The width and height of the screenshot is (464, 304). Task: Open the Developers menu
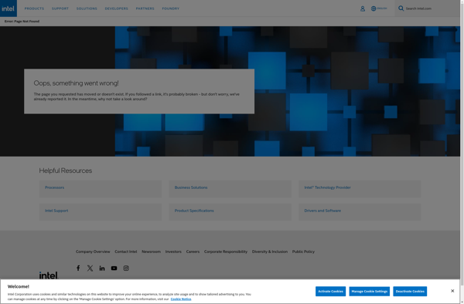tap(117, 8)
